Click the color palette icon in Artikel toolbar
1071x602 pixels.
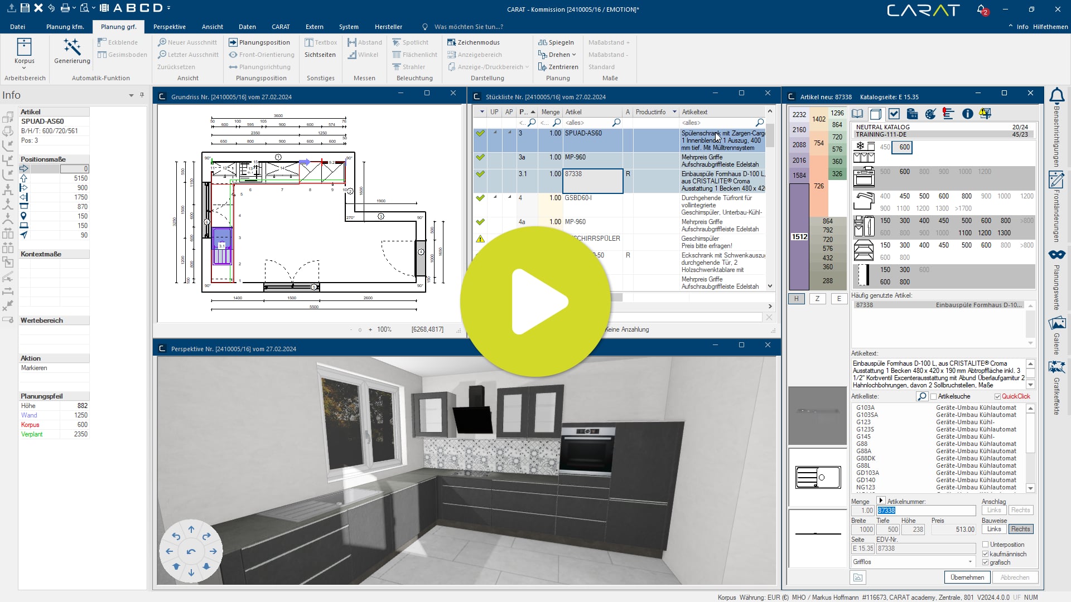[x=930, y=114]
